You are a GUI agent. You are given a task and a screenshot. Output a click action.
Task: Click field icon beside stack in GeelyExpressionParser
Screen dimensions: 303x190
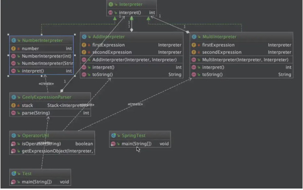pyautogui.click(x=13, y=105)
